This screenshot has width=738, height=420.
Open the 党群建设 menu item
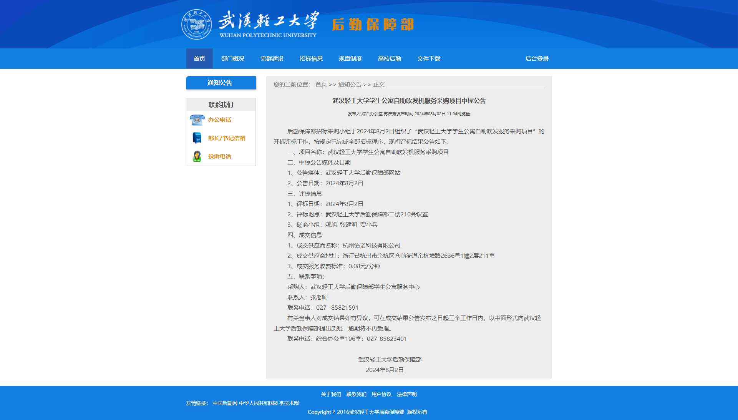click(272, 59)
